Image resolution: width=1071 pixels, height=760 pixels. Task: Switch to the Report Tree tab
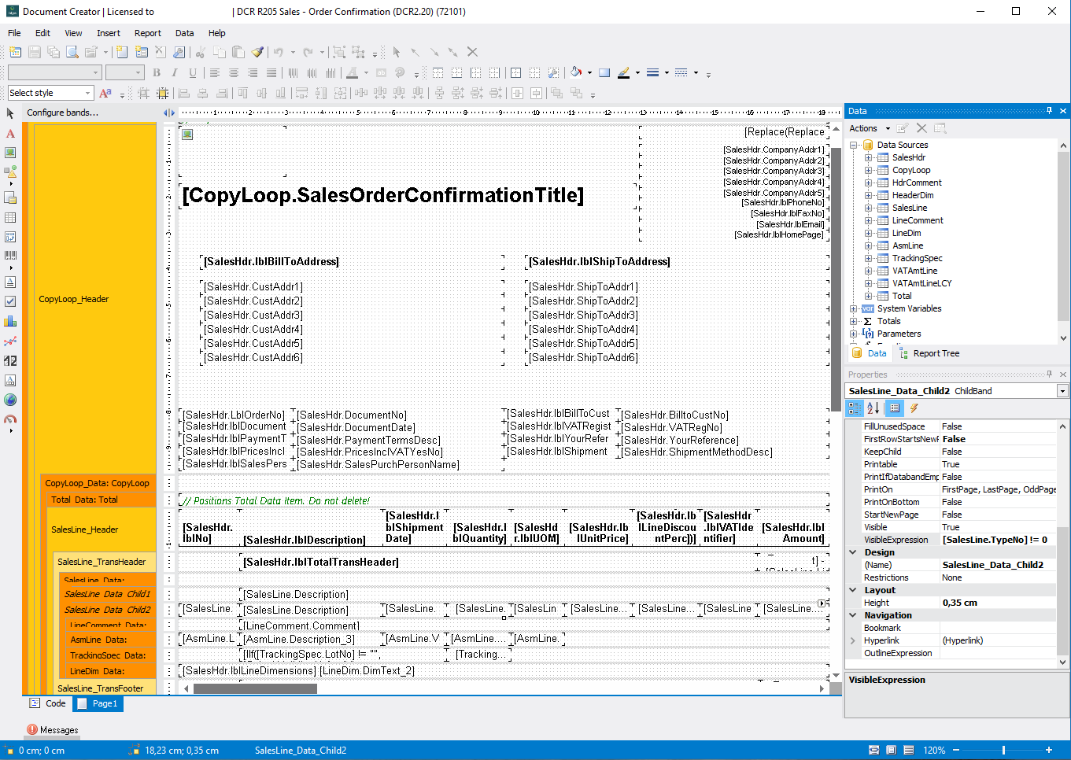click(929, 353)
